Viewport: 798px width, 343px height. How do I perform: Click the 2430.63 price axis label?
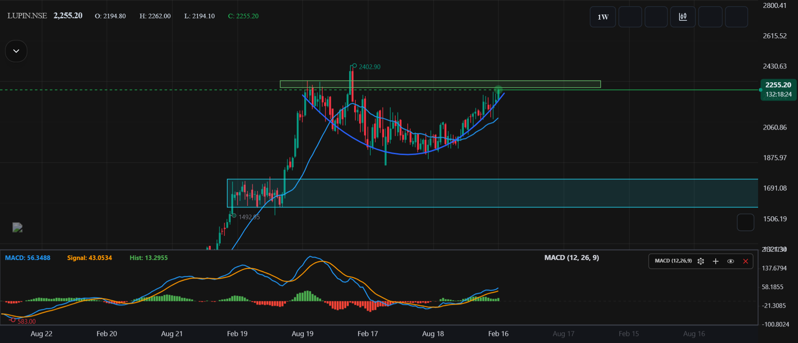(775, 66)
